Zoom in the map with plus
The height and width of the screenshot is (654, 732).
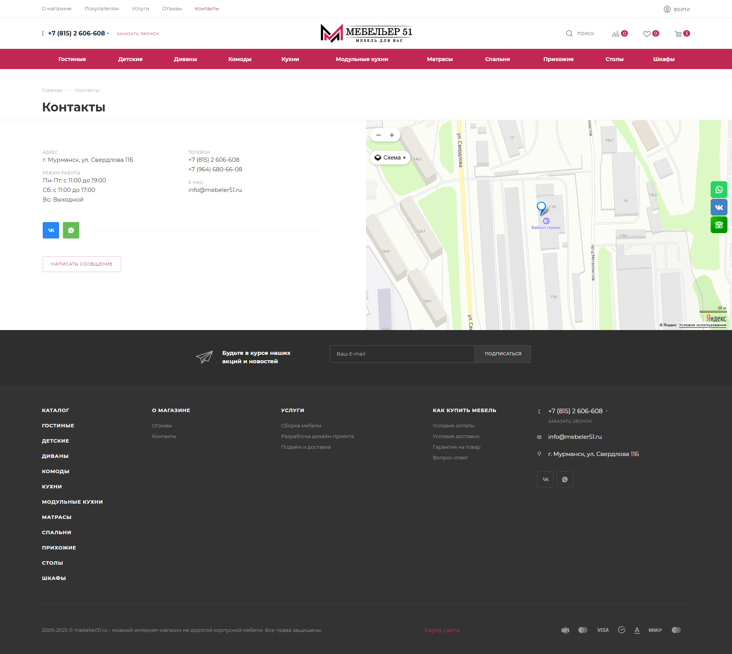coord(392,135)
